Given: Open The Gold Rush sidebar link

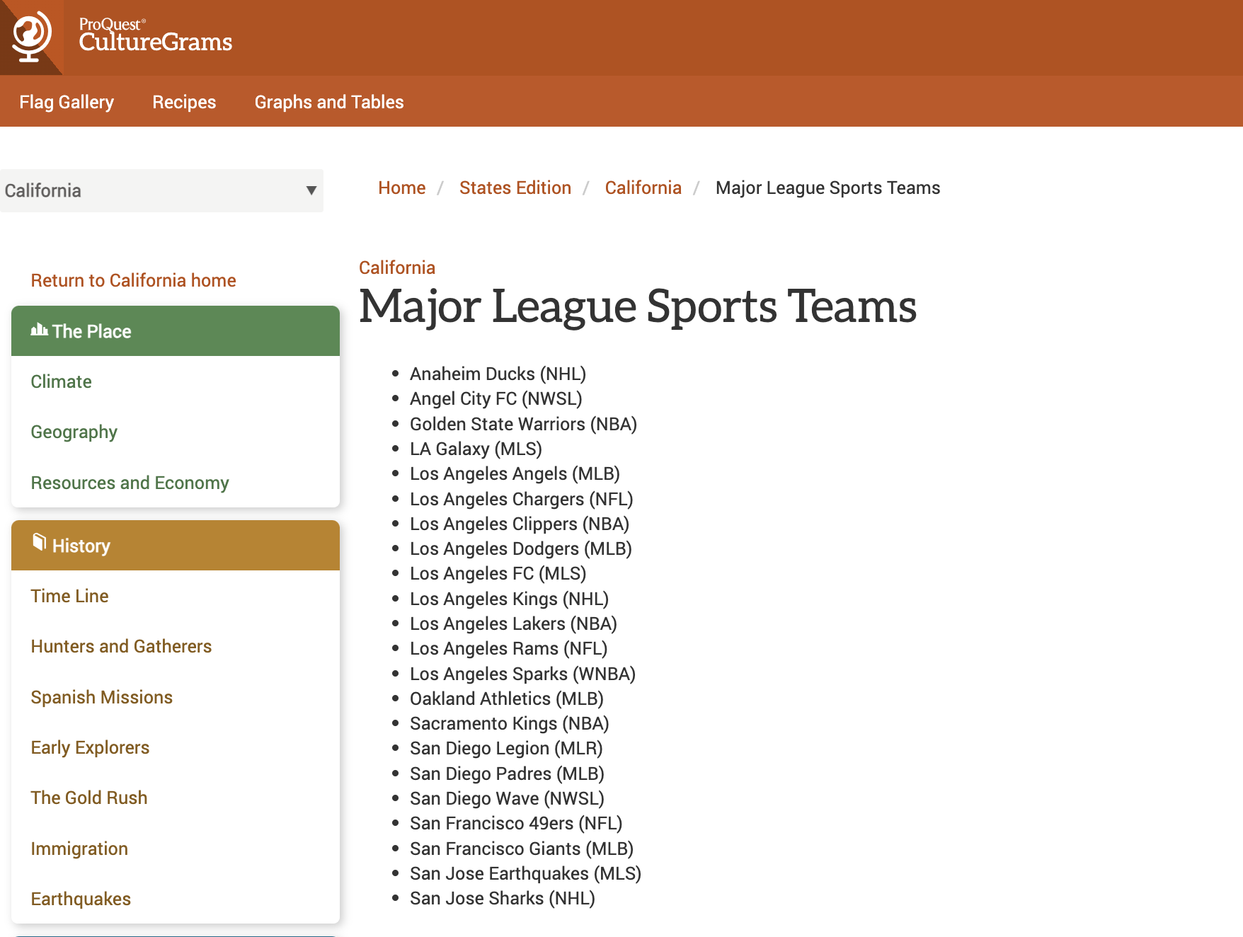Looking at the screenshot, I should pos(89,798).
